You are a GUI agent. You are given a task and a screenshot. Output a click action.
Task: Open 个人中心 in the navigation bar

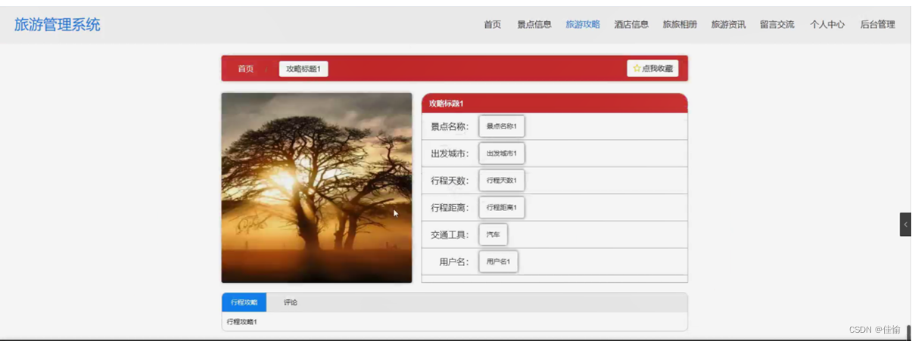coord(827,24)
